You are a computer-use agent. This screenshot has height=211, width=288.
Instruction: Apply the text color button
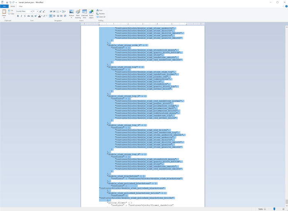[39, 16]
